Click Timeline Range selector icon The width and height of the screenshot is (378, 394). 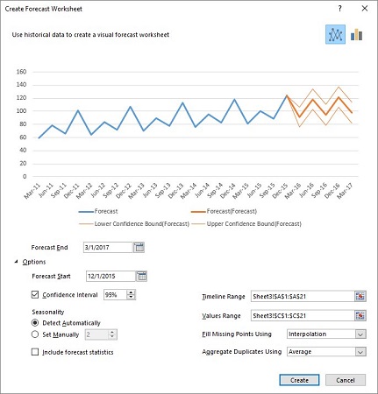(360, 297)
